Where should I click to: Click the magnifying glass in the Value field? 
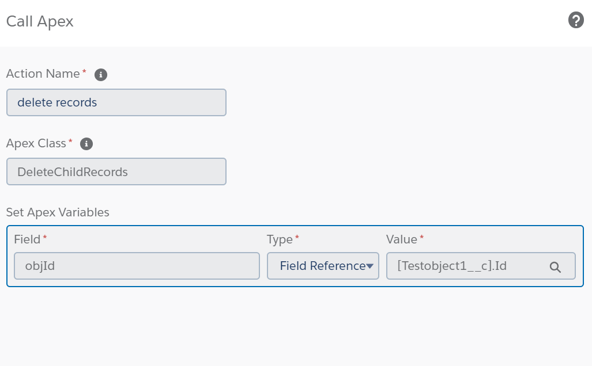point(555,266)
